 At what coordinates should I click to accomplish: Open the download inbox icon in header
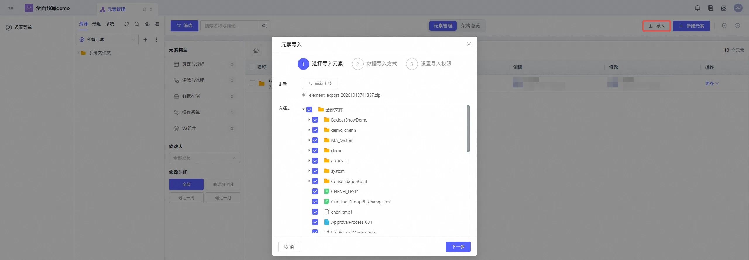click(x=724, y=8)
